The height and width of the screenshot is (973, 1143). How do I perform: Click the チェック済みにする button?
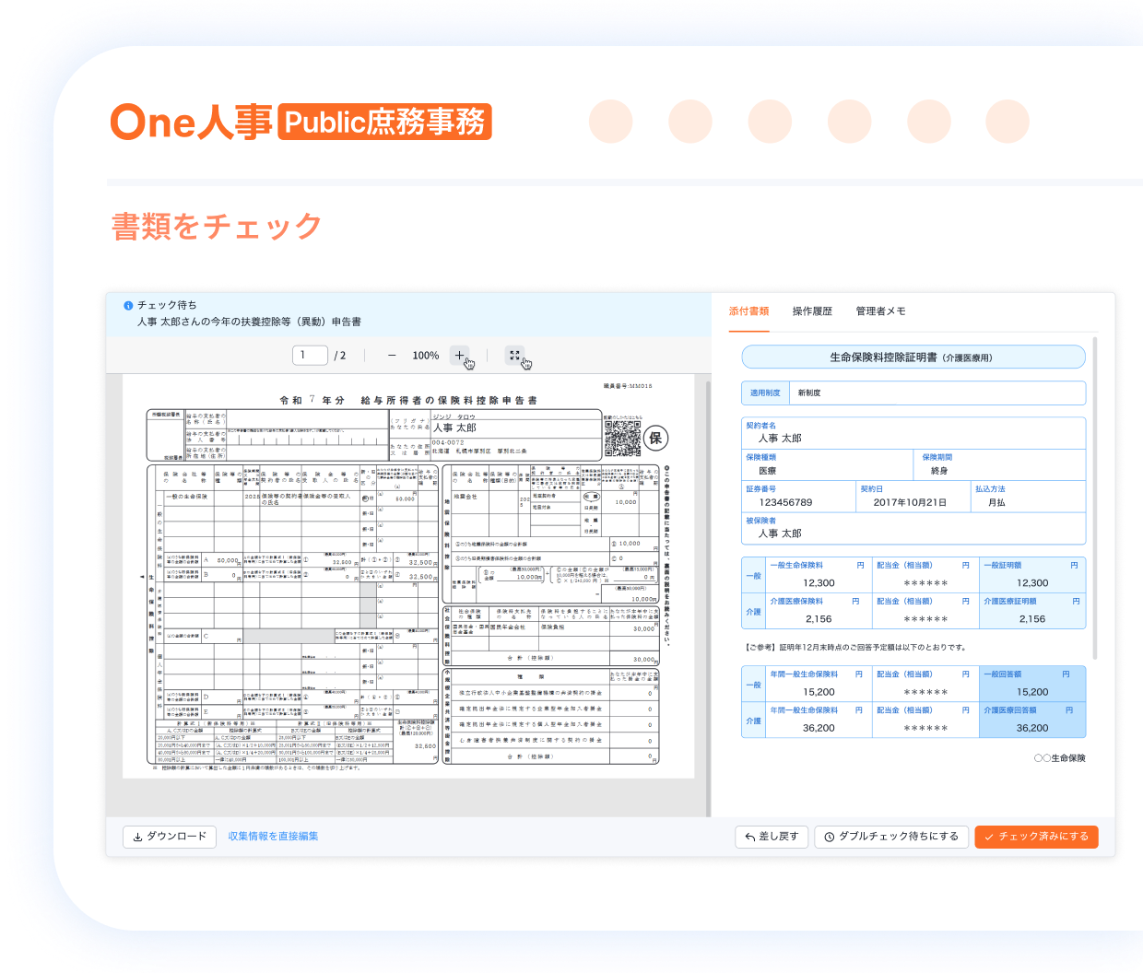coord(1036,837)
